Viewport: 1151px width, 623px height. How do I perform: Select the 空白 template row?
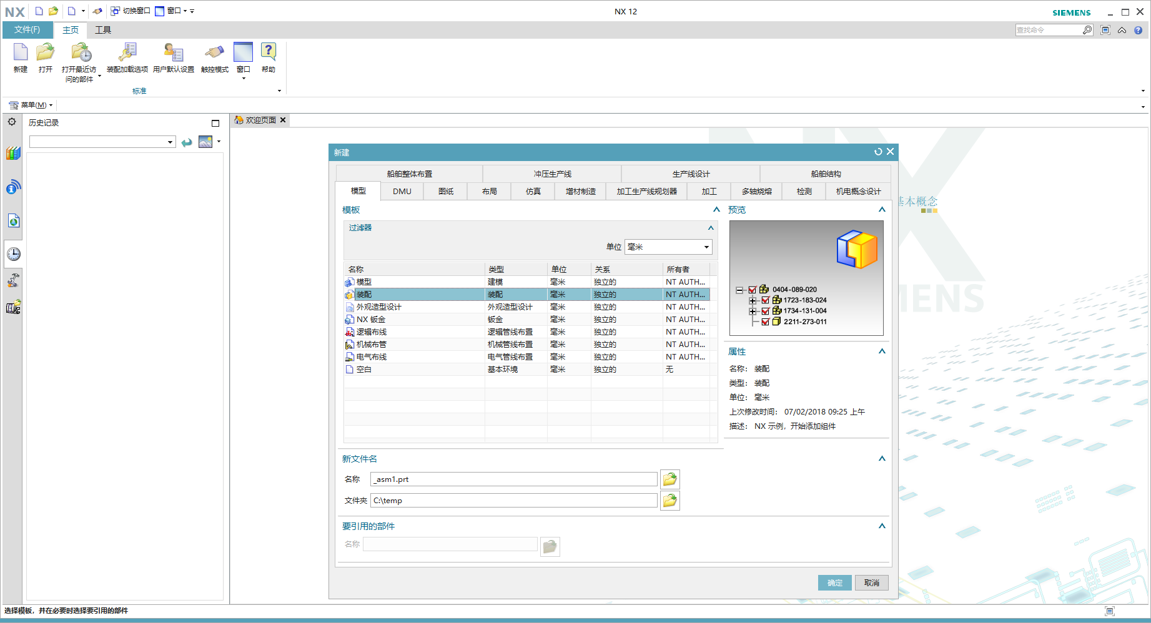(526, 369)
